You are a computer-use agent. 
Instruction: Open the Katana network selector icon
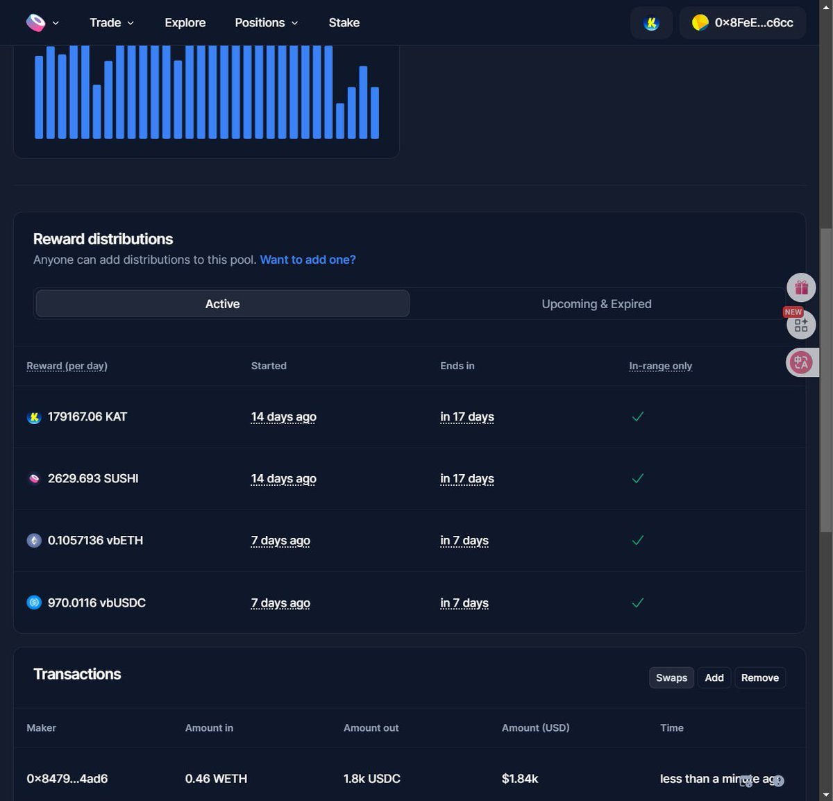pyautogui.click(x=651, y=23)
